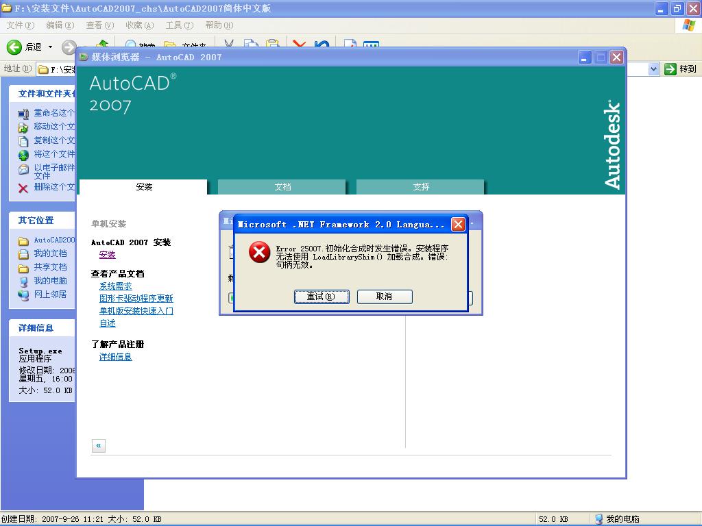
Task: Click the folder icon in Explorer title bar
Action: pos(6,8)
